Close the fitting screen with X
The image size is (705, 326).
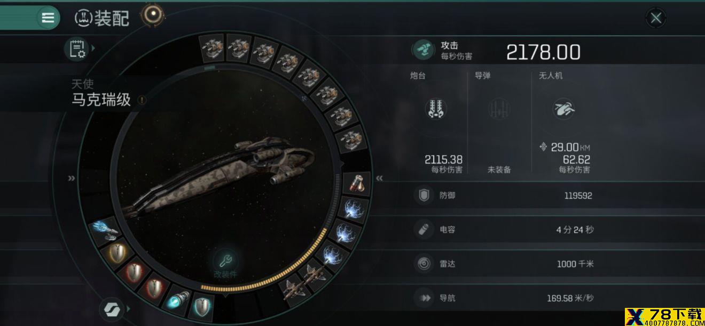[x=656, y=18]
